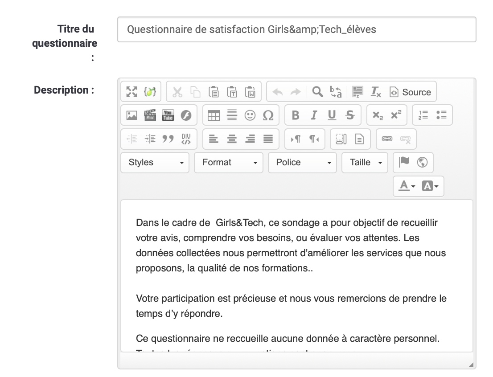Viewport: 493px width, 377px height.
Task: Insert an anchor with the flag icon
Action: pyautogui.click(x=404, y=162)
